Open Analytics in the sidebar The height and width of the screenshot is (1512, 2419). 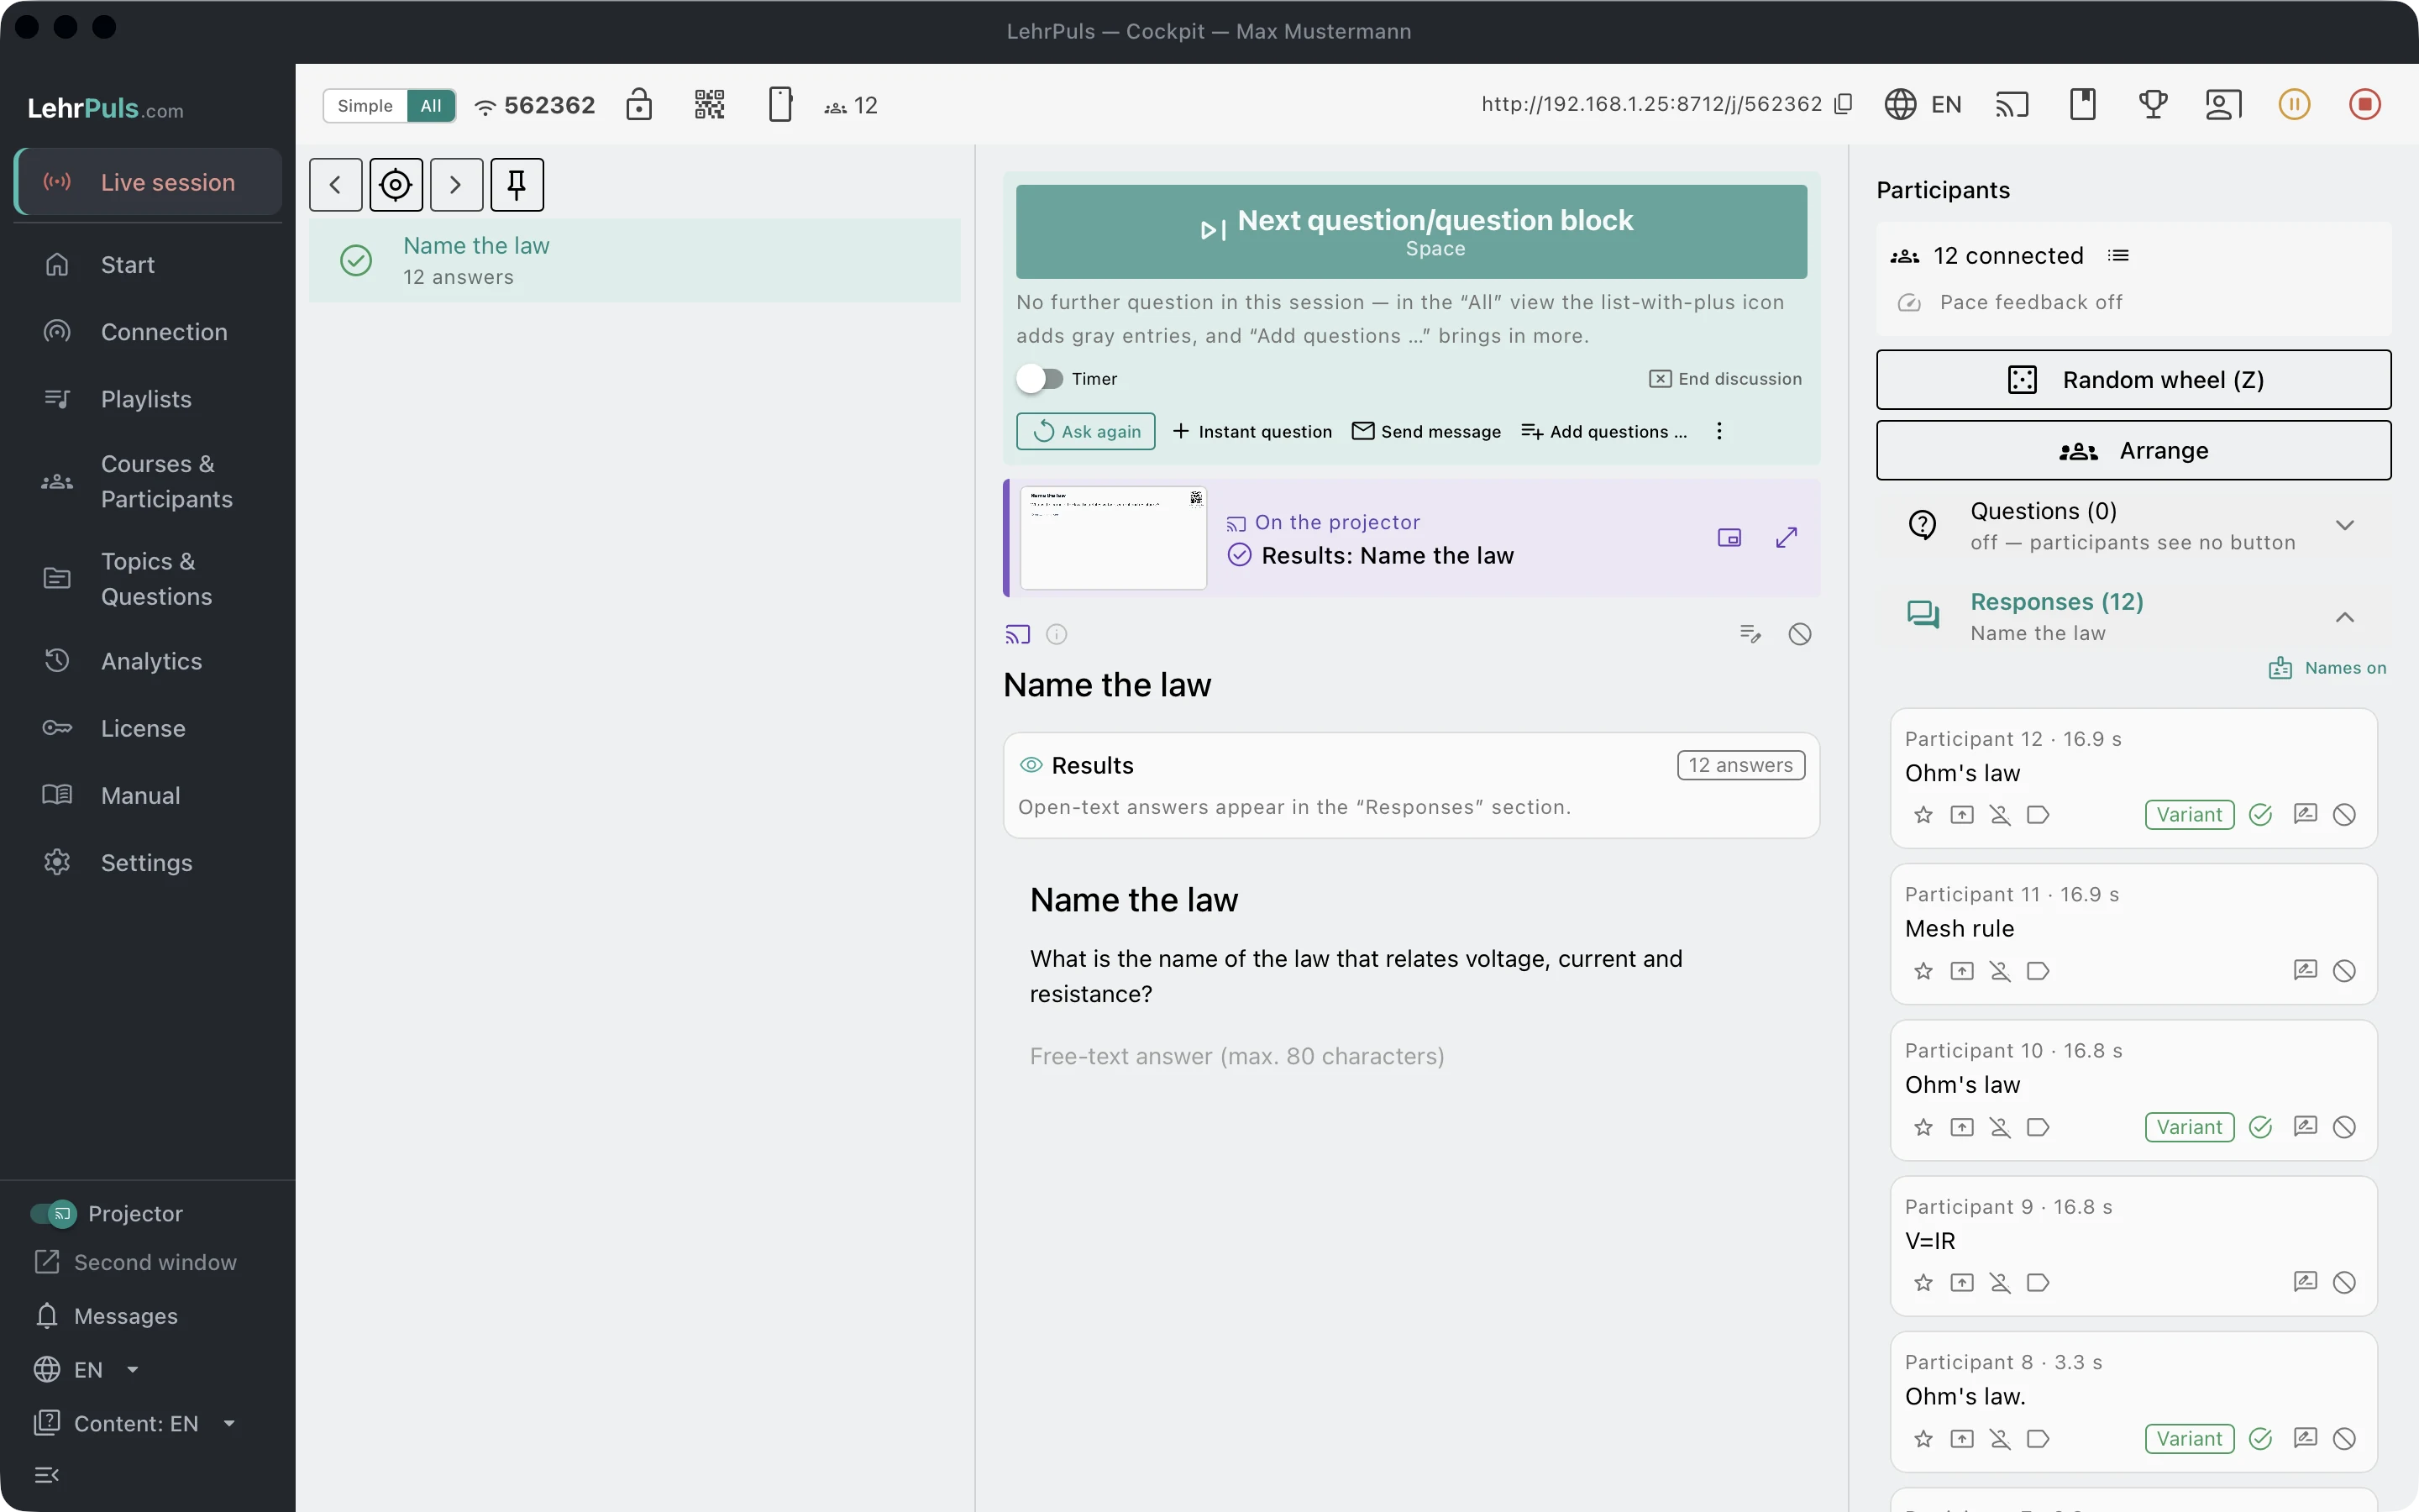148,661
